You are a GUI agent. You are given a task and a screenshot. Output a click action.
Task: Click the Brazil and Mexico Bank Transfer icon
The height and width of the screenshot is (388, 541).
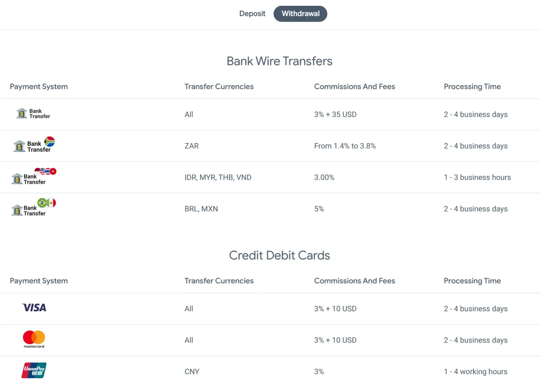[x=33, y=208]
